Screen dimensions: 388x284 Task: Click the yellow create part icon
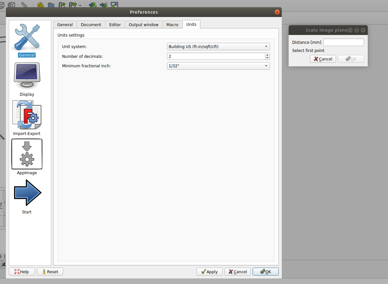click(x=40, y=5)
